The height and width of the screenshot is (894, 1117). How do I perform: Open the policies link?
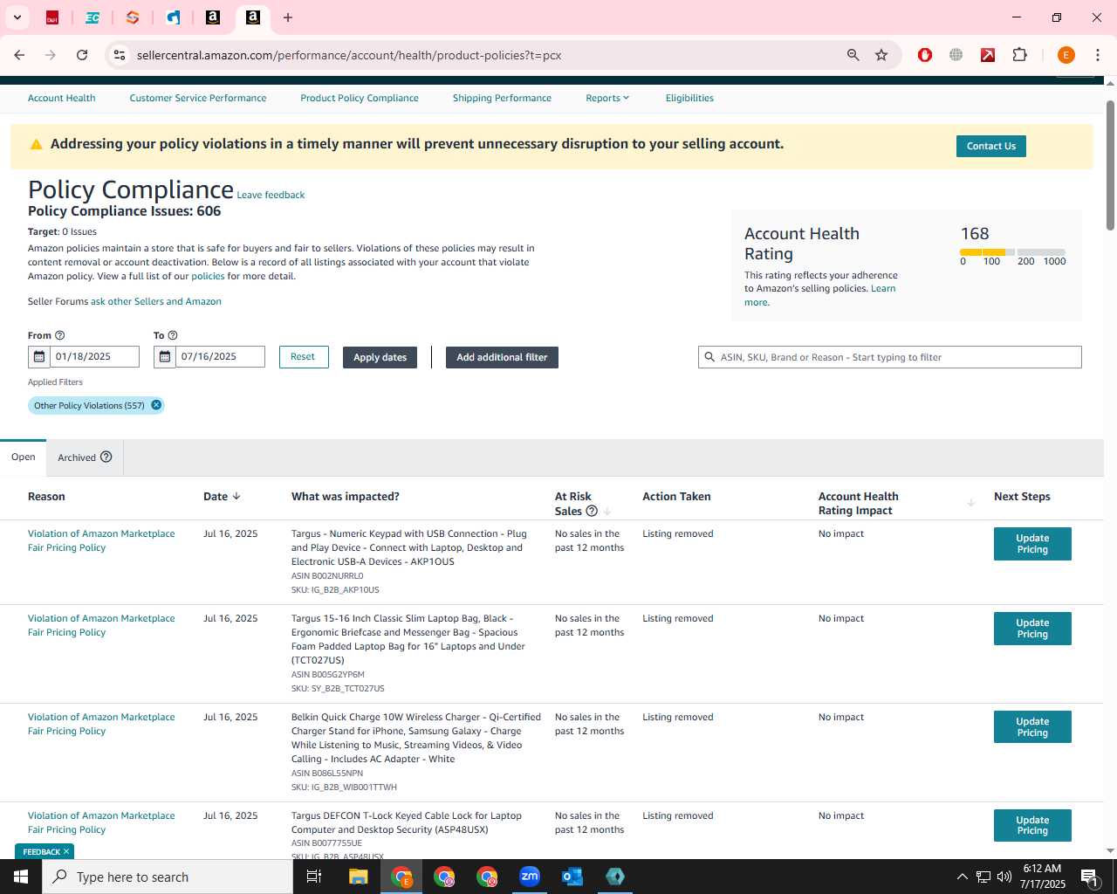[208, 276]
